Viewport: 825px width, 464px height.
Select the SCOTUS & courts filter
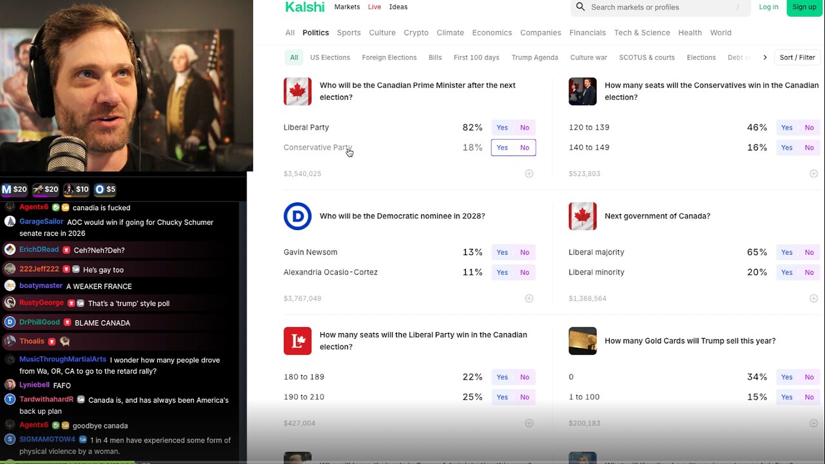pyautogui.click(x=647, y=57)
